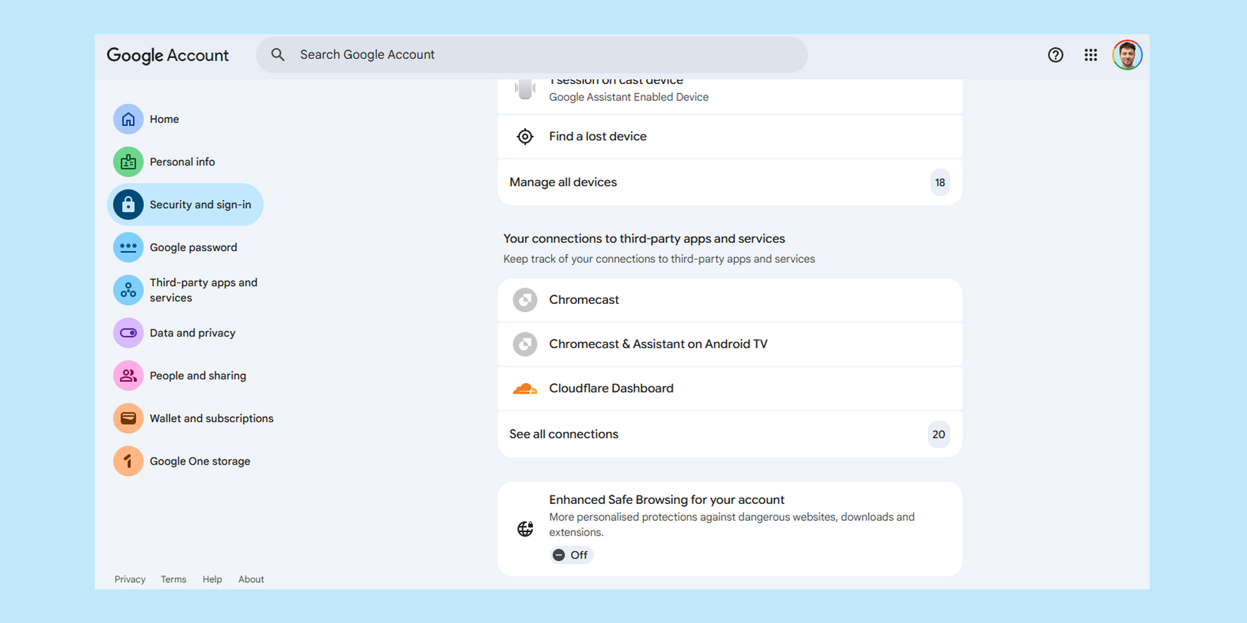The height and width of the screenshot is (623, 1247).
Task: Click the Android TV Chromecast icon
Action: [x=525, y=344]
